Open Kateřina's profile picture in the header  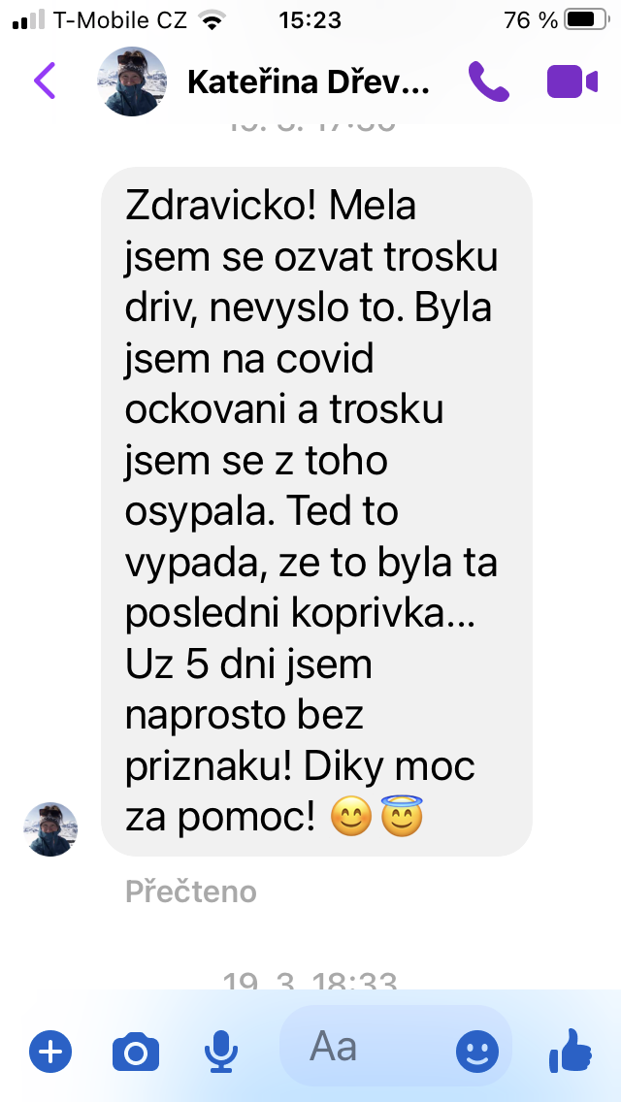132,81
